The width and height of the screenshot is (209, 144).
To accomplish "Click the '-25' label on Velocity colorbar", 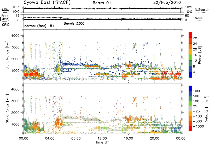I will pyautogui.click(x=196, y=111).
